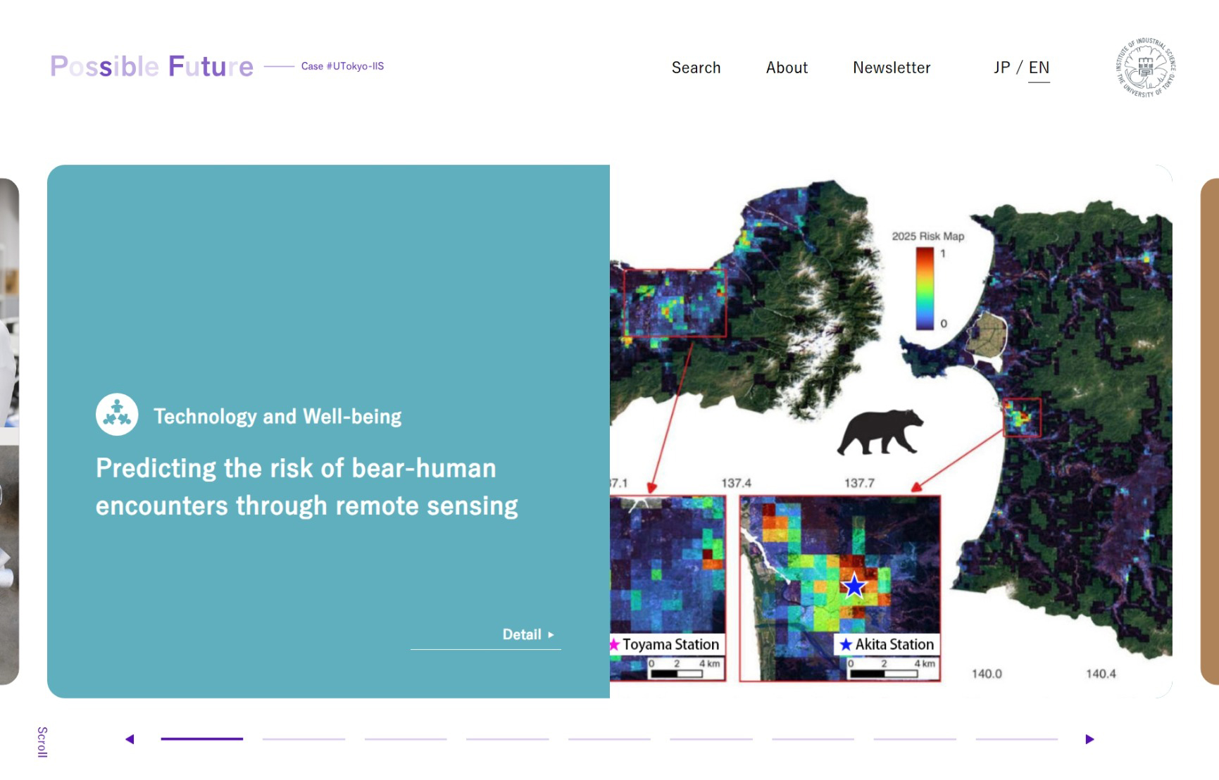Select the first slide indicator
Screen dimensions: 1219x780
click(202, 739)
